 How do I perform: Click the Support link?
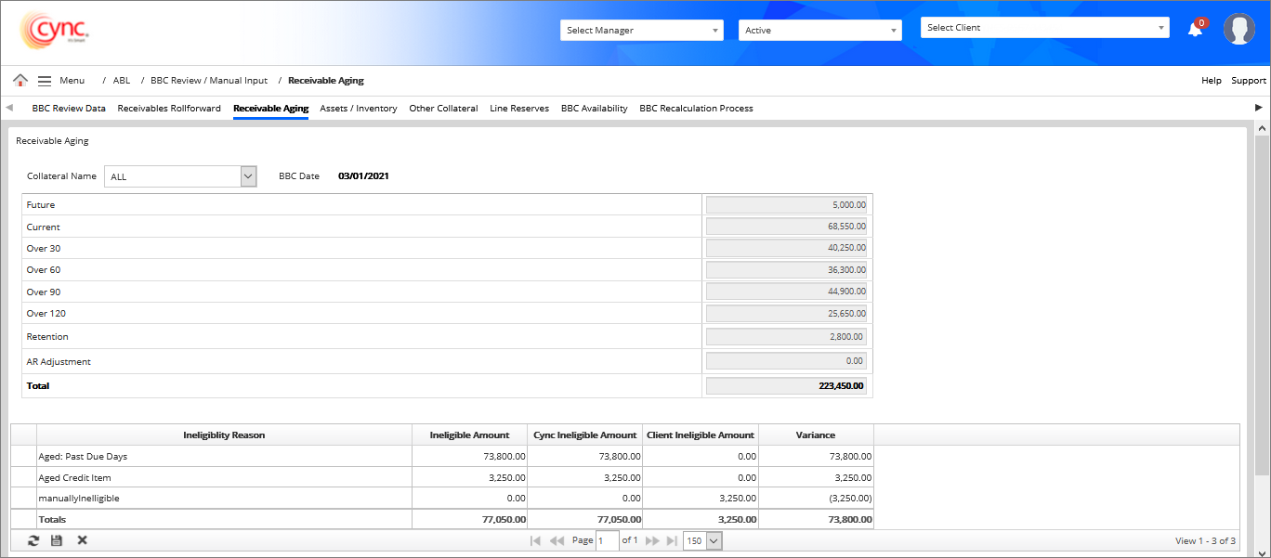point(1249,81)
